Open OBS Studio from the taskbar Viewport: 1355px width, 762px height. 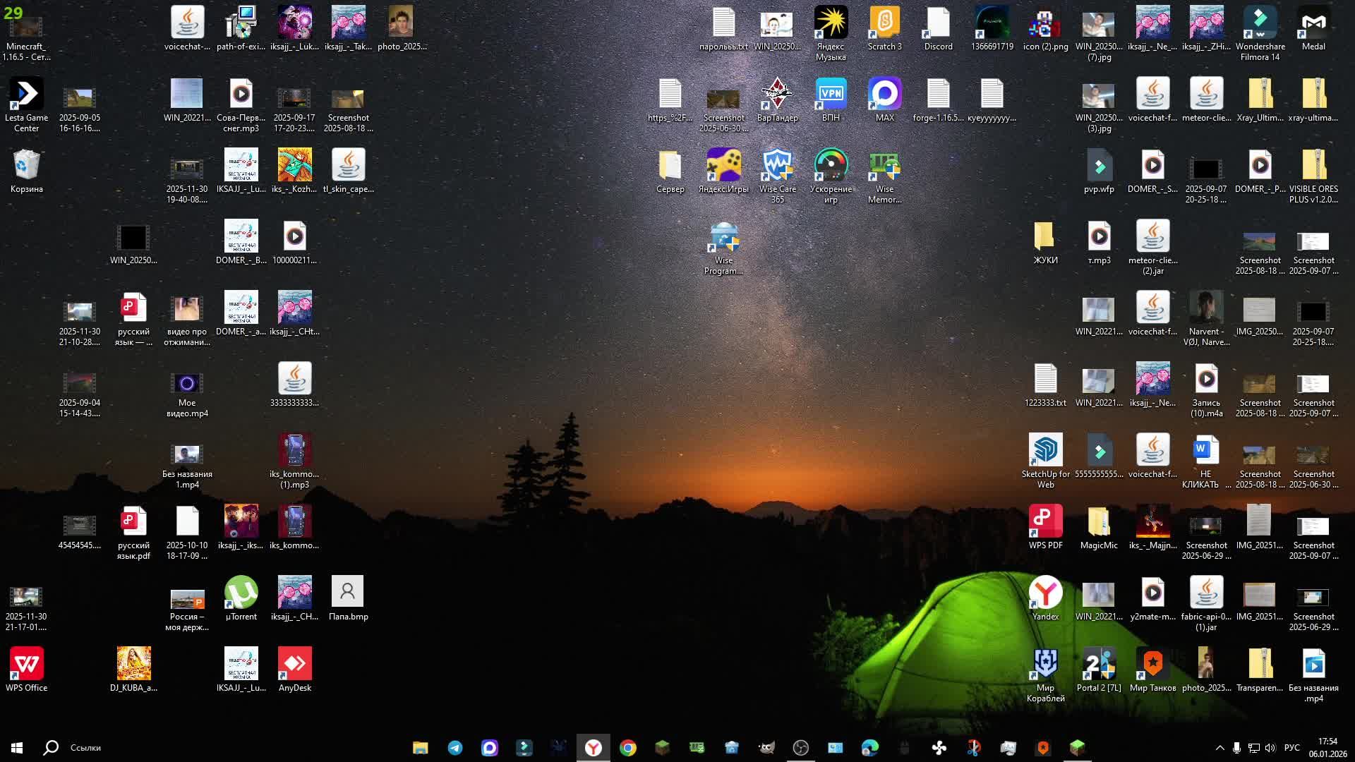click(x=800, y=747)
